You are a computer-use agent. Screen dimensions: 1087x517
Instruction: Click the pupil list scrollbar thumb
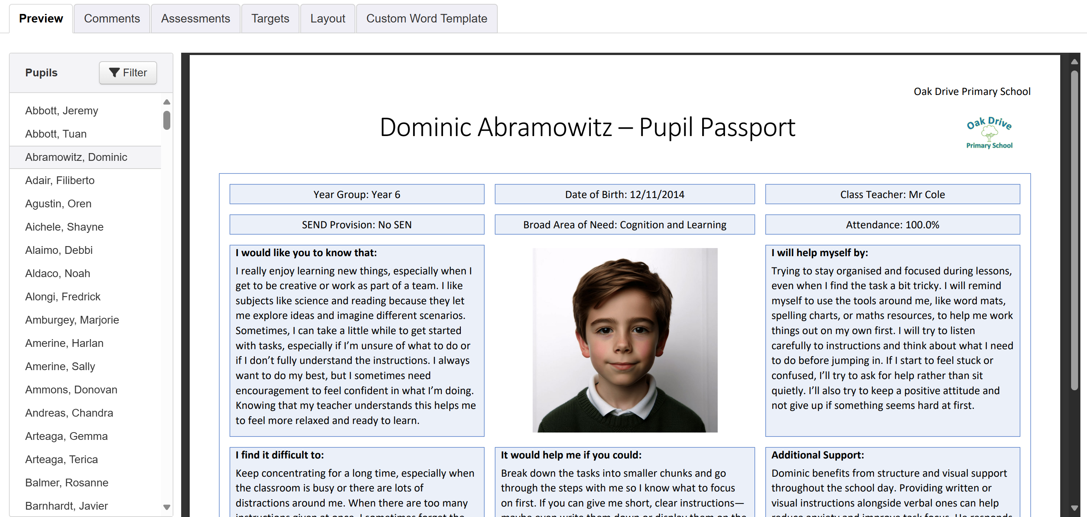tap(167, 120)
